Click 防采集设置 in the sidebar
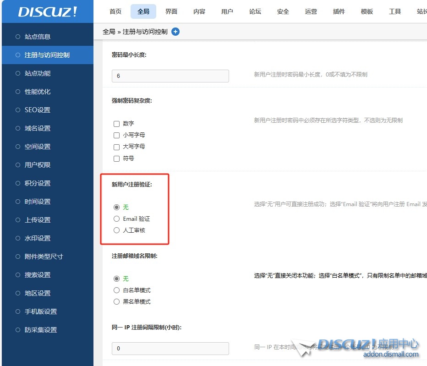This screenshot has width=427, height=366. click(41, 330)
